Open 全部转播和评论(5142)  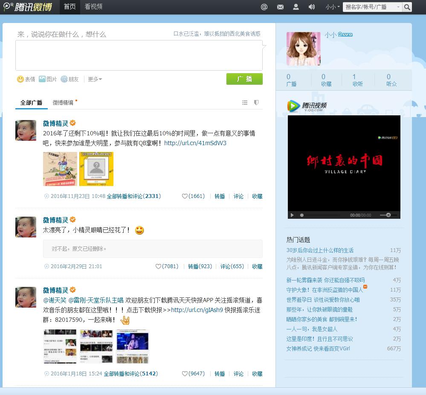pyautogui.click(x=130, y=374)
